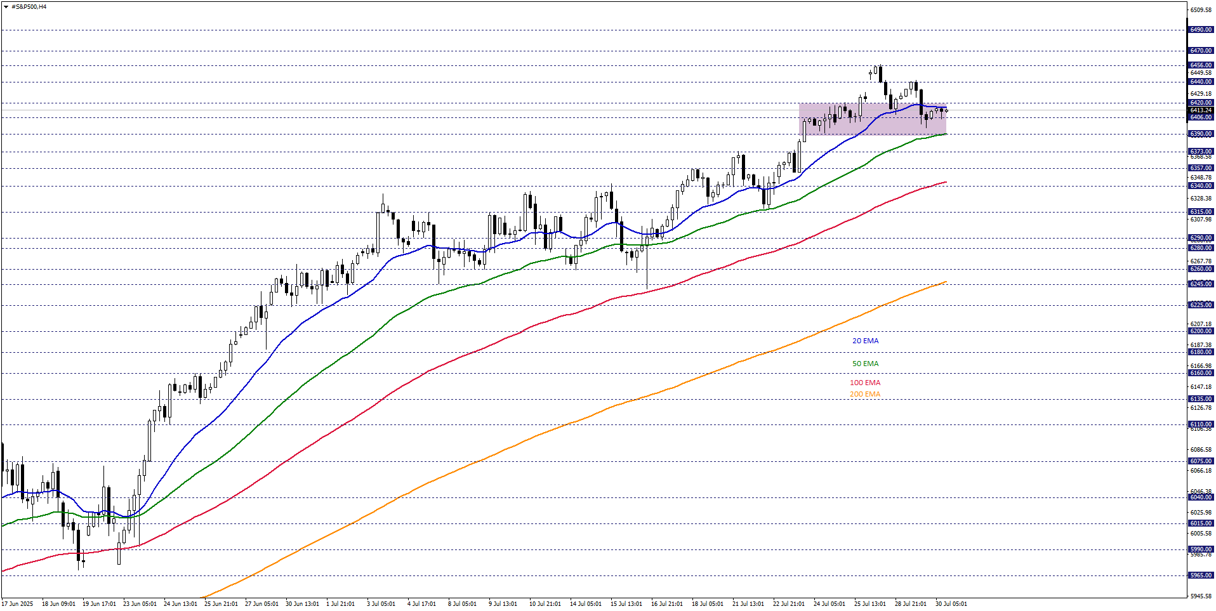Click the 6260.00 horizontal line price label
This screenshot has width=1216, height=611.
pos(1201,269)
